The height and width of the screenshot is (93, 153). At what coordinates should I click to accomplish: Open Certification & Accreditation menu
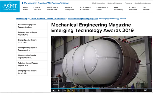[53, 8]
